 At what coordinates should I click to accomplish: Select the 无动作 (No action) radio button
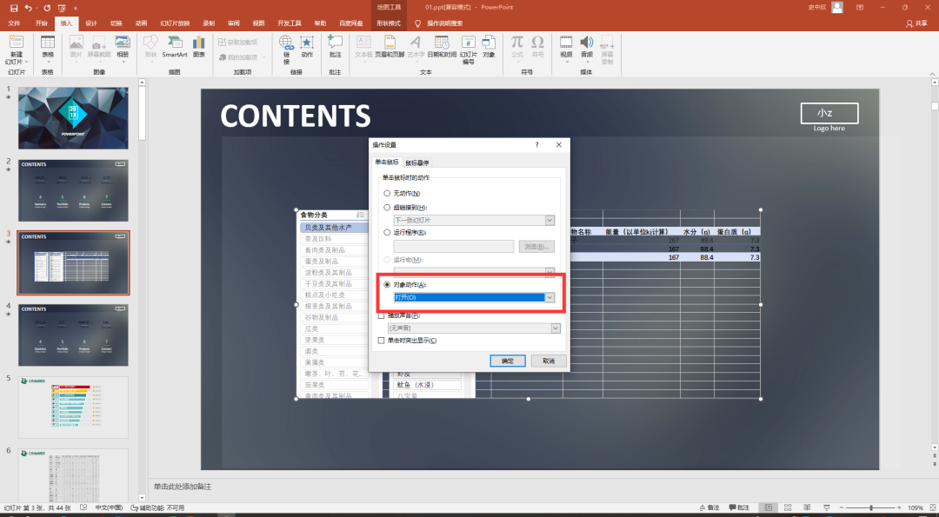(388, 193)
